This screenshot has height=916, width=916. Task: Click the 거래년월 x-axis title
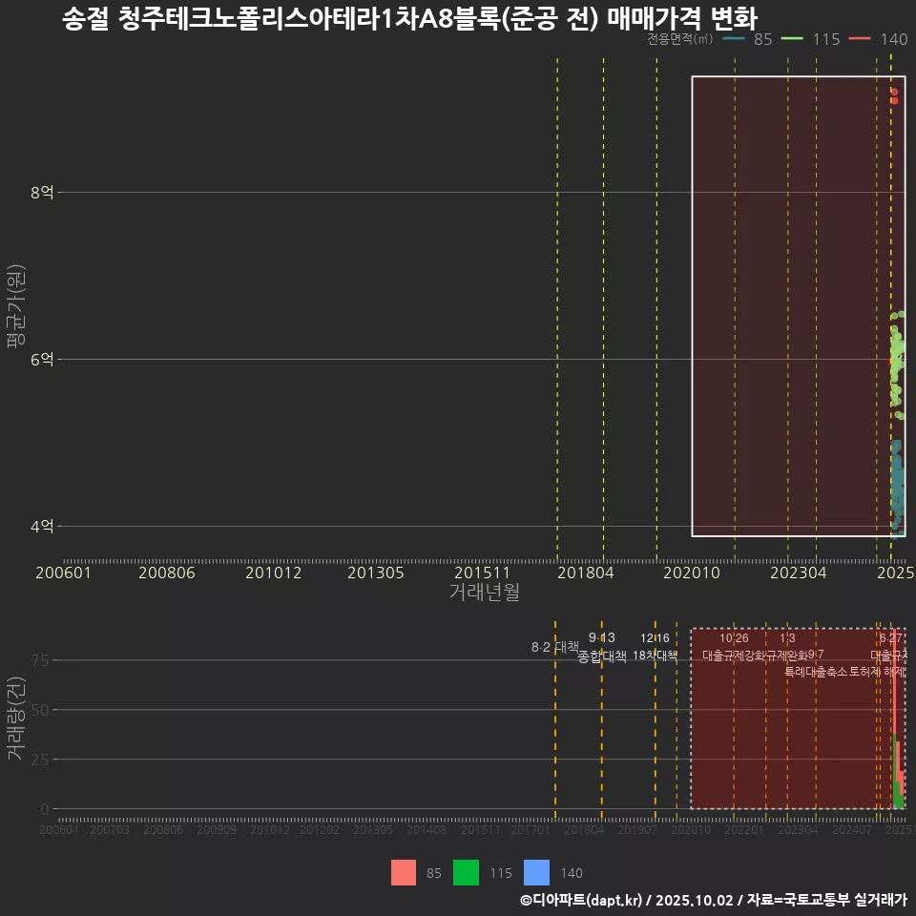[484, 593]
